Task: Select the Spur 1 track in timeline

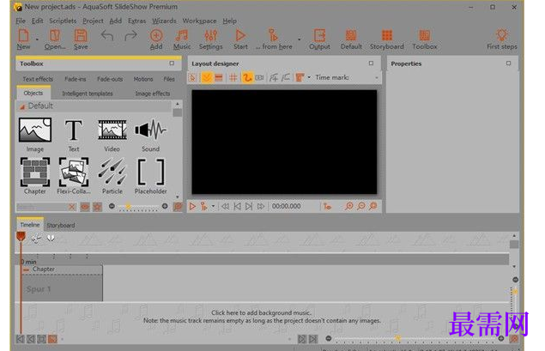Action: tap(62, 289)
